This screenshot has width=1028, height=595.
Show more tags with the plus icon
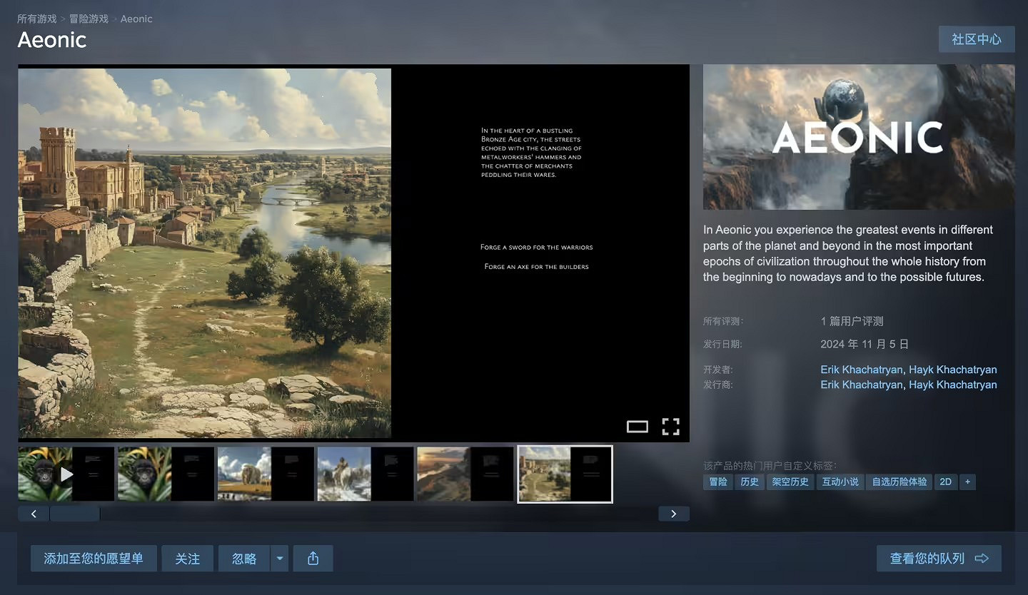point(967,482)
